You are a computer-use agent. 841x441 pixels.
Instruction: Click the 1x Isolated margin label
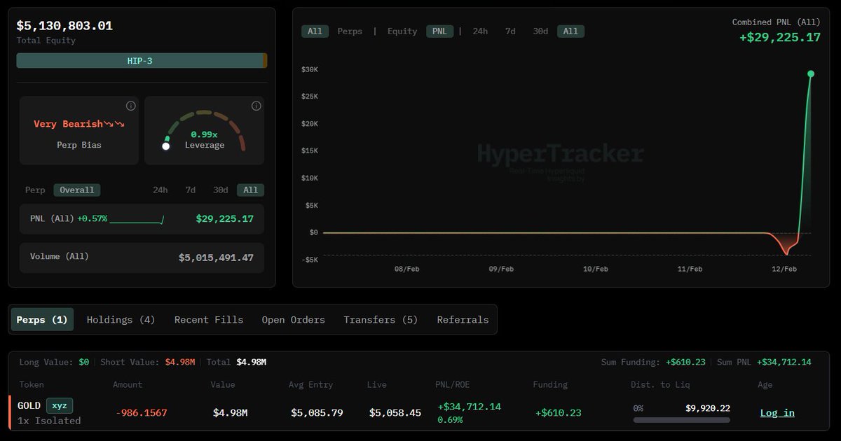(49, 420)
